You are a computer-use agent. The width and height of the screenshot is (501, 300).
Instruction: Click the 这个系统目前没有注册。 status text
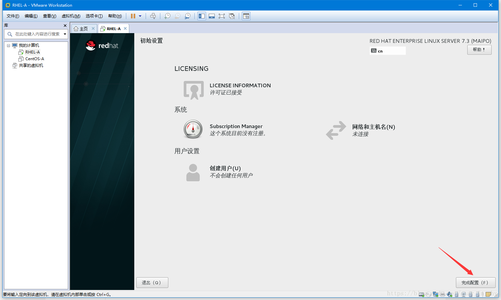click(238, 133)
